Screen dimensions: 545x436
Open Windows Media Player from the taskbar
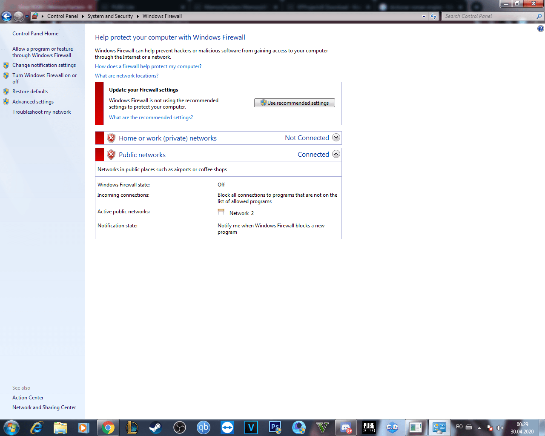pyautogui.click(x=83, y=427)
